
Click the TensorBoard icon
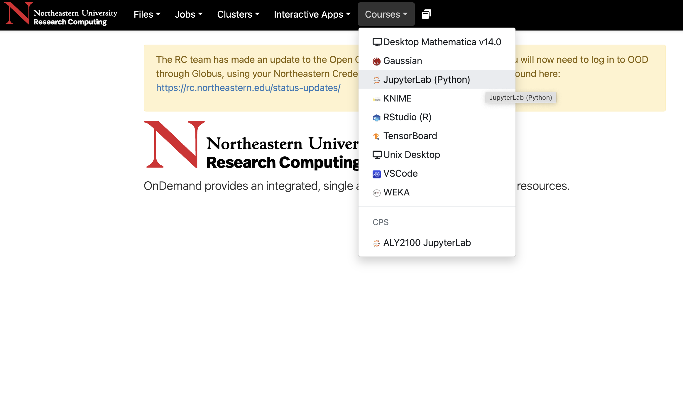click(x=376, y=136)
